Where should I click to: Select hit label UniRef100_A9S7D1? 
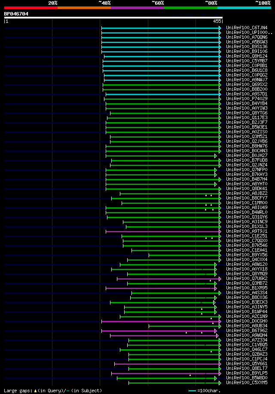coord(247,94)
